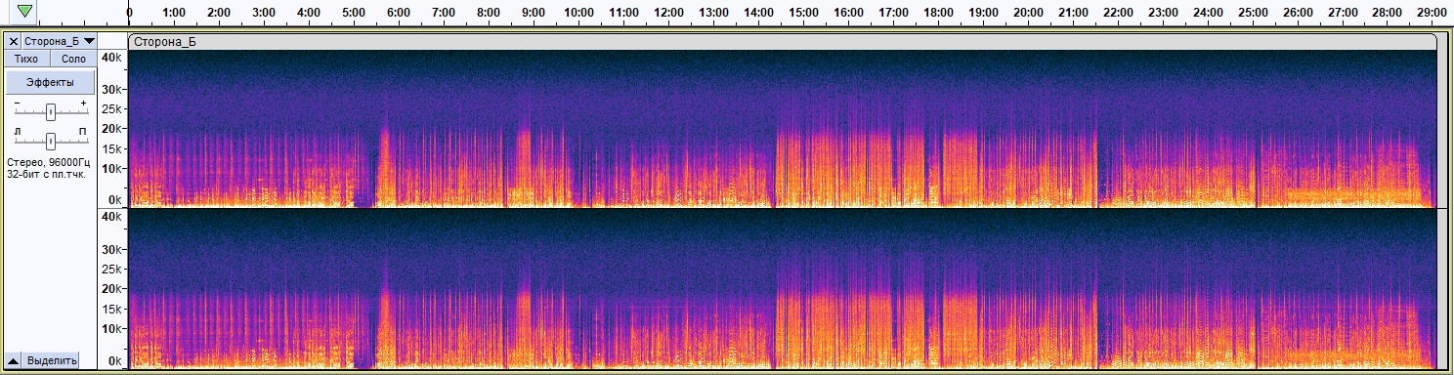Click the 18:00 mark on timeline ruler

939,12
